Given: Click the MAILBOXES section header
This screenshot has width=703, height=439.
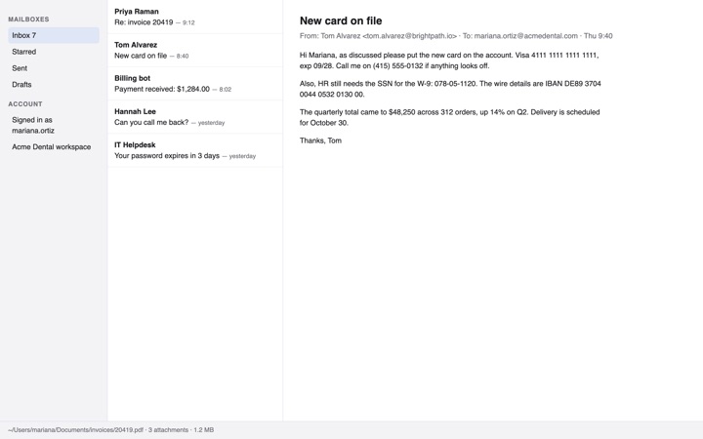Looking at the screenshot, I should coord(28,20).
